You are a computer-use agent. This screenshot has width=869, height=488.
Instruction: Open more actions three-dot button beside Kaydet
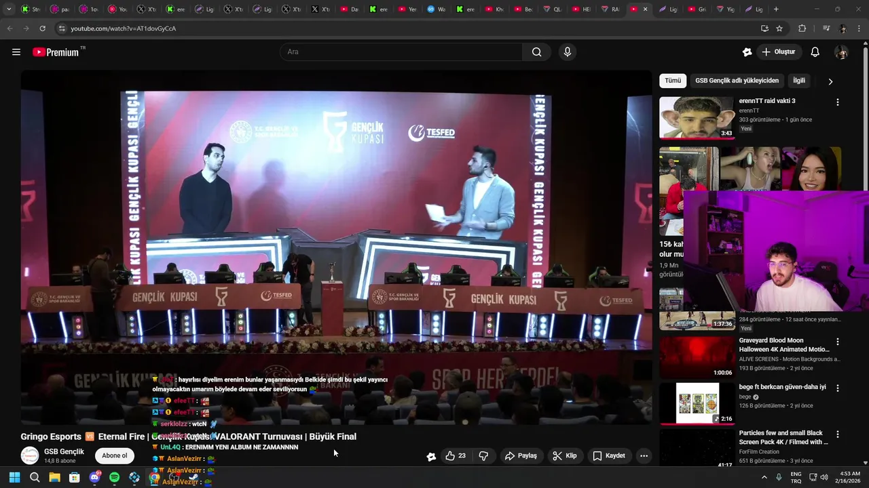click(x=644, y=456)
